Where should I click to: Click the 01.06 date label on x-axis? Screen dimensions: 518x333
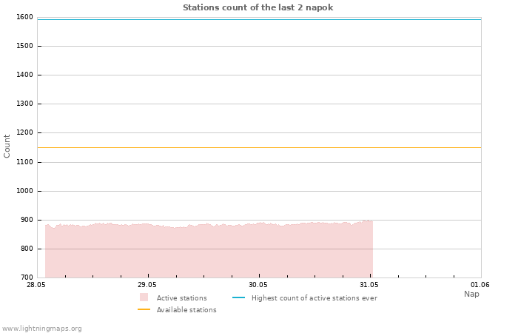pos(480,284)
